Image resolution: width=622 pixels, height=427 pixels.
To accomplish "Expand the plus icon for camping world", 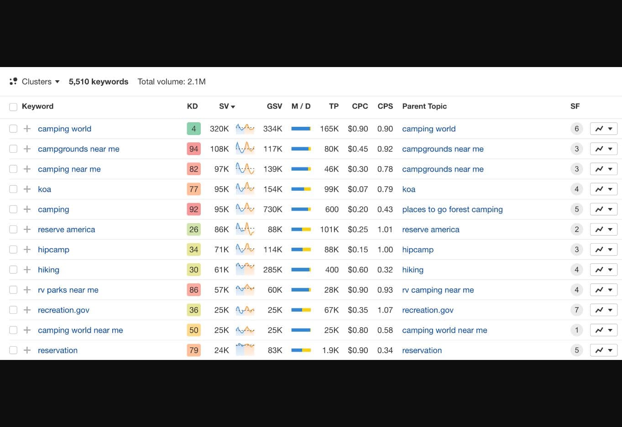I will tap(27, 129).
